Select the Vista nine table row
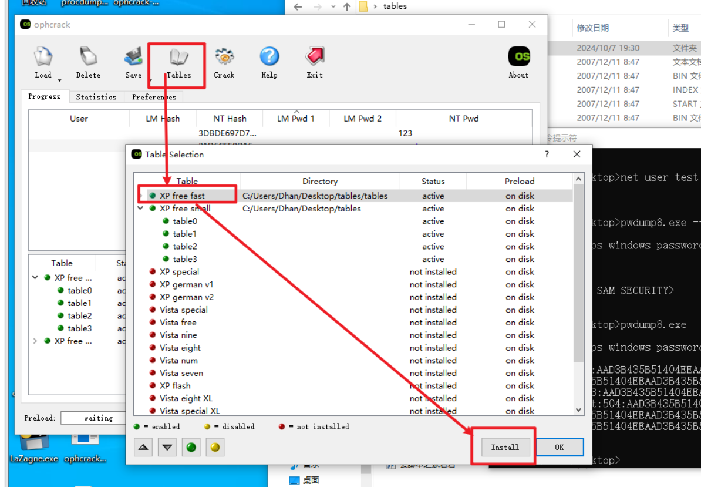 coord(353,335)
